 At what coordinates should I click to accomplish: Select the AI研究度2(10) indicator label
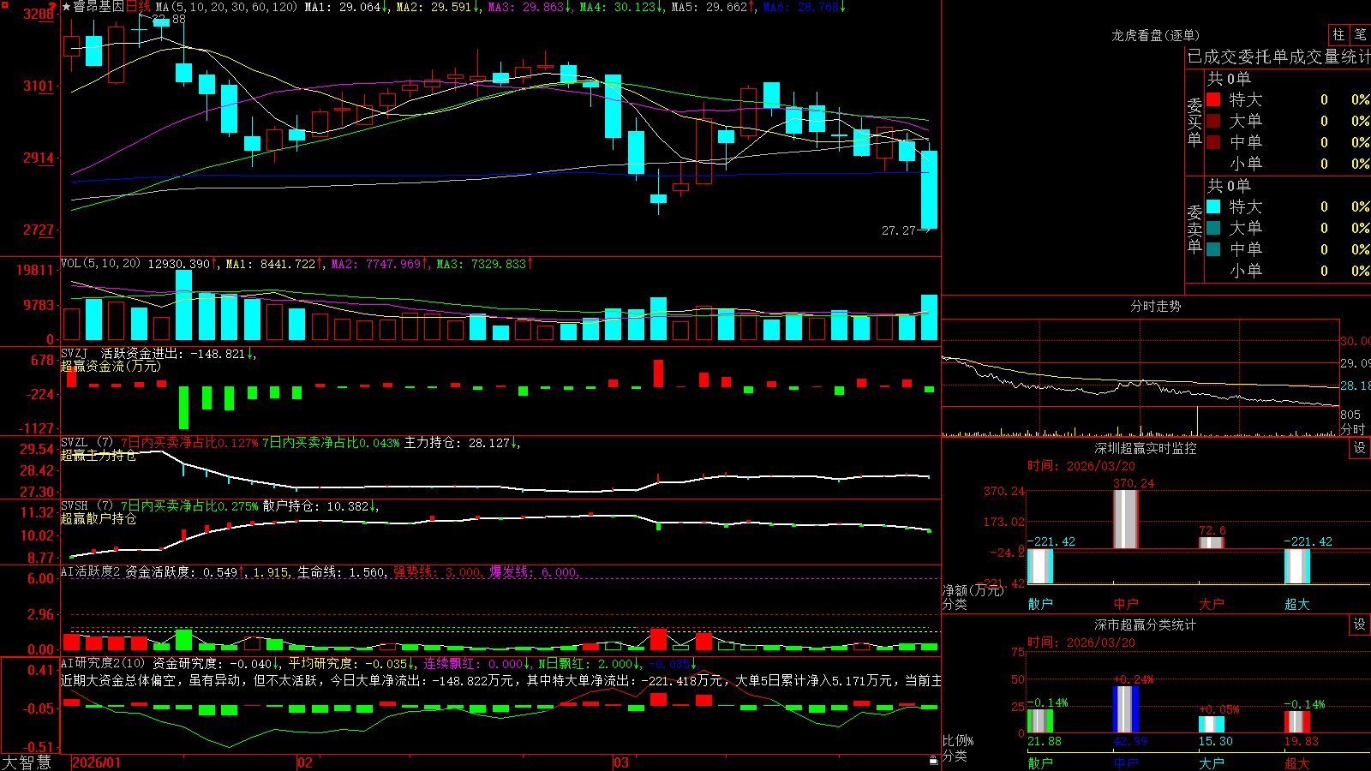point(103,663)
